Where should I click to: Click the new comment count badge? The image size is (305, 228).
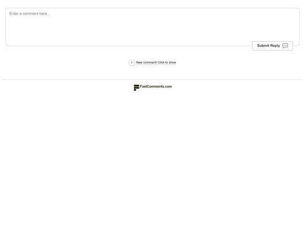[x=132, y=62]
